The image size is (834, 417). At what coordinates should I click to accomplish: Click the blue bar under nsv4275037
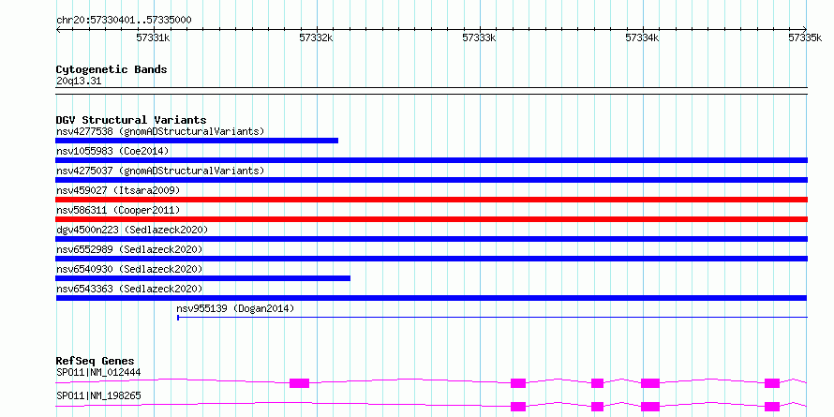click(x=431, y=180)
